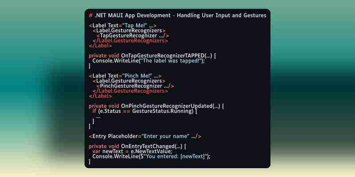The height and width of the screenshot is (177, 355).
Task: Click the '<TapGestureRecognizer .../>' line
Action: click(132, 36)
